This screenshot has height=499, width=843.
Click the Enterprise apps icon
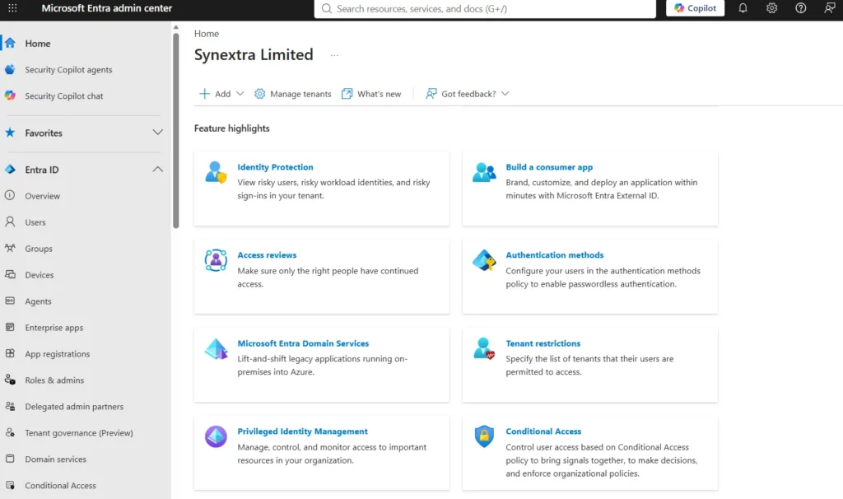(x=10, y=327)
